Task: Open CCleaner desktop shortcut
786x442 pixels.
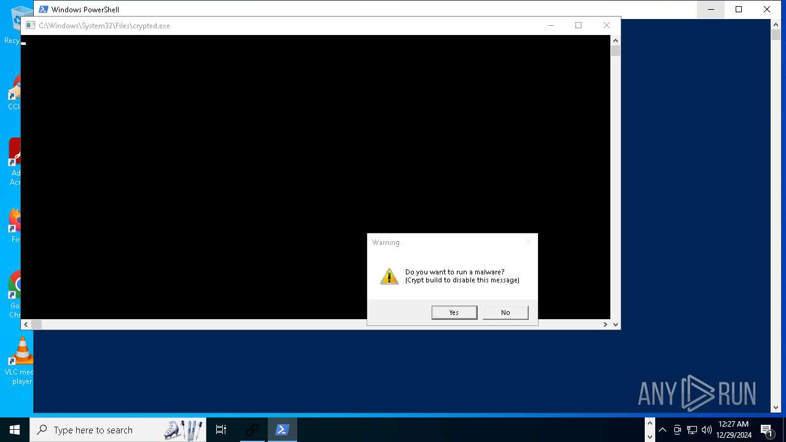Action: (15, 92)
